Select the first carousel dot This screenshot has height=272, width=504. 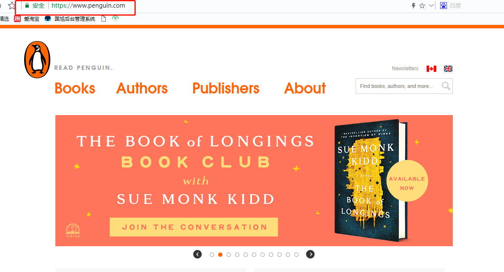212,255
